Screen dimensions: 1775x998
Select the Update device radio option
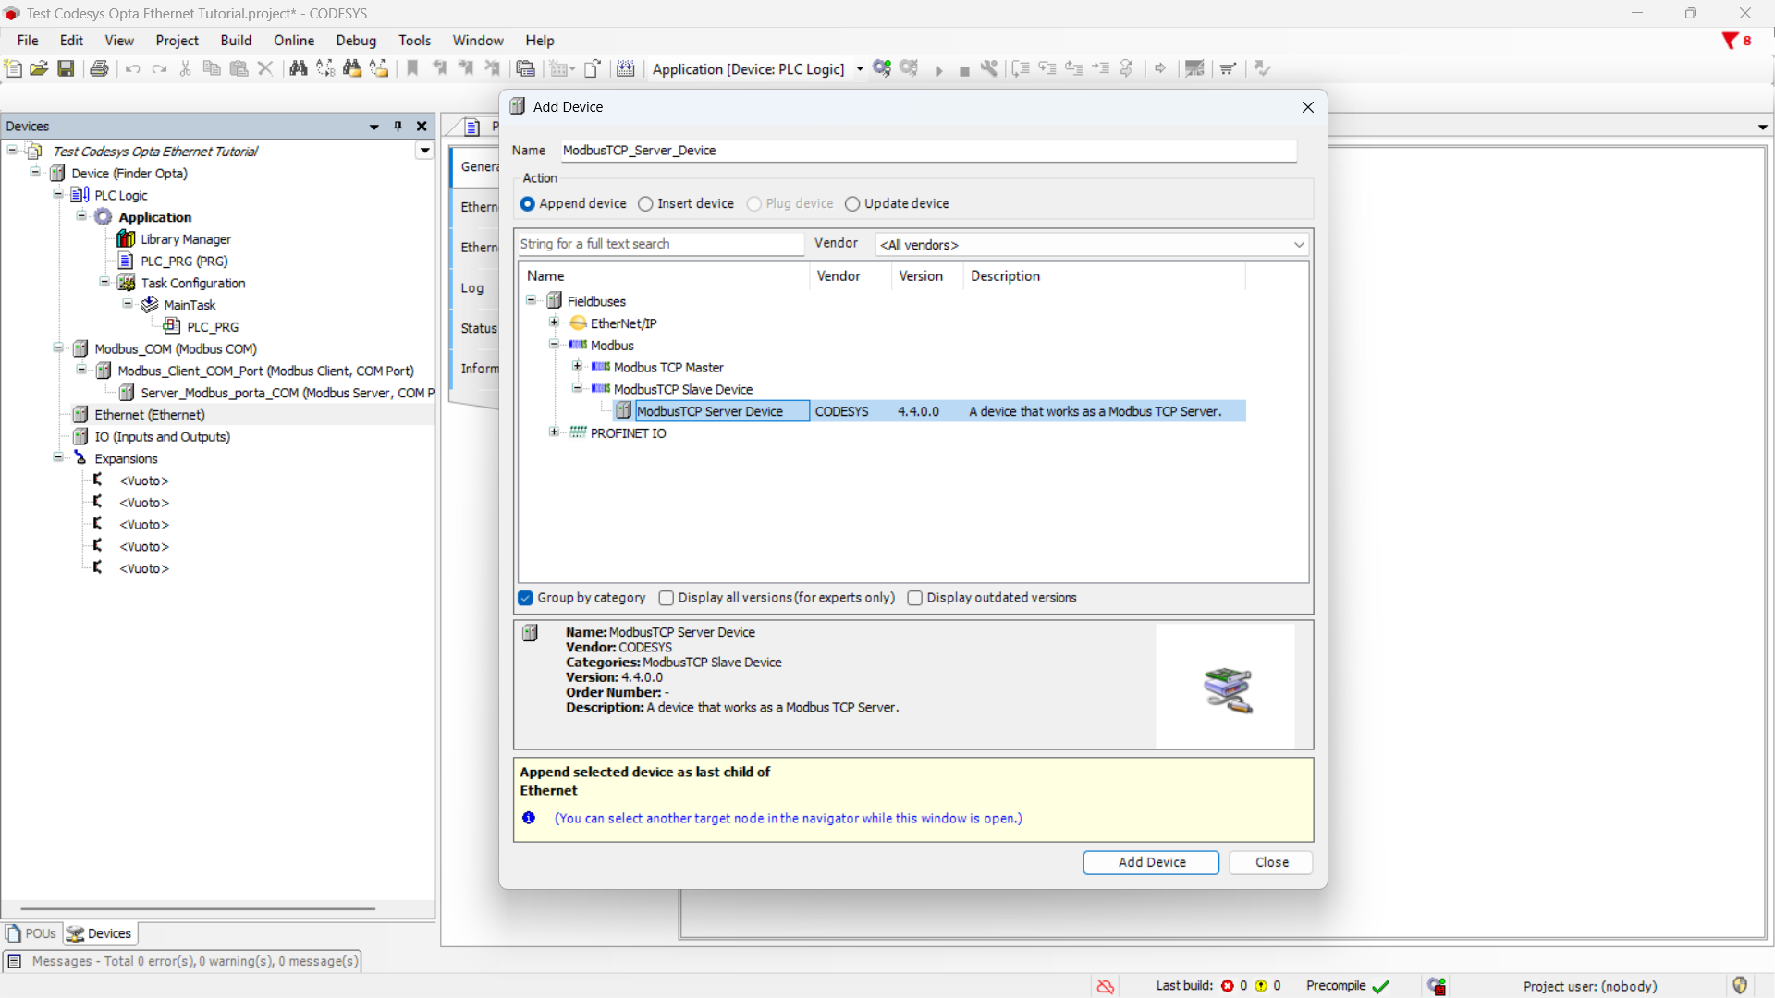point(852,204)
